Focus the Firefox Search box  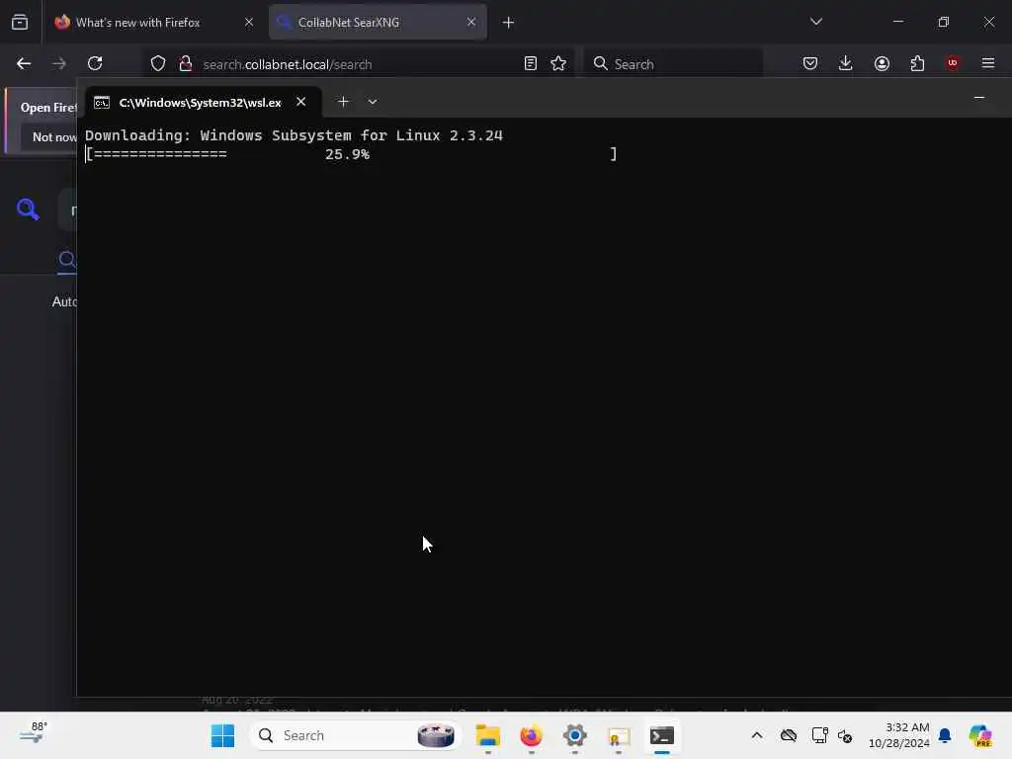coord(674,64)
